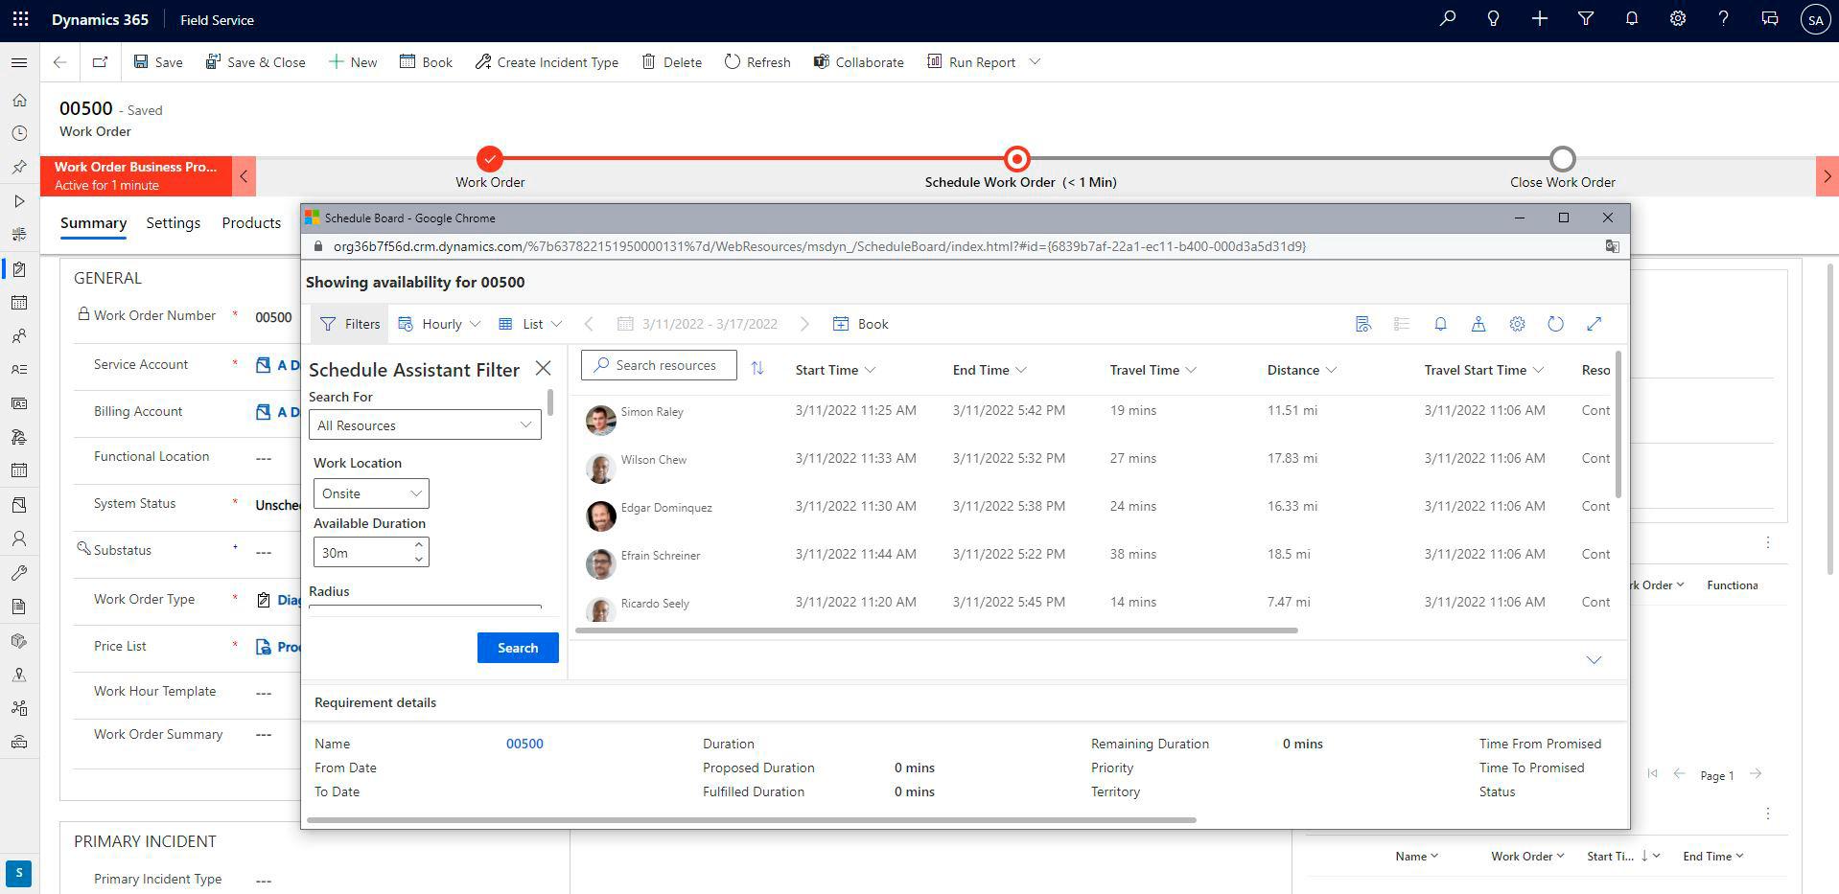The width and height of the screenshot is (1839, 894).
Task: Refresh the work order form
Action: click(757, 62)
